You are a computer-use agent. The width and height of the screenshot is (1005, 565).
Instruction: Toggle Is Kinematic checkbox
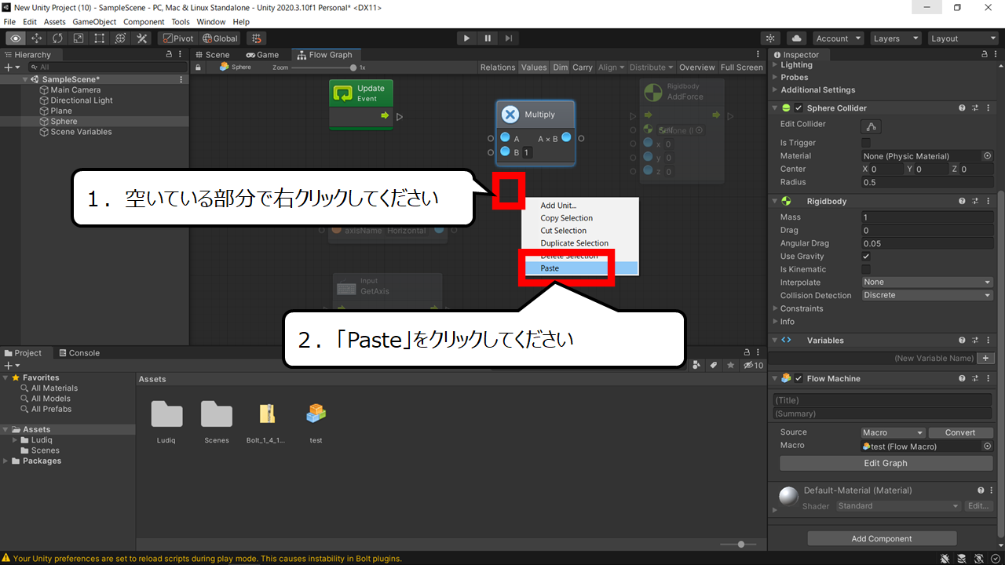[x=866, y=269]
